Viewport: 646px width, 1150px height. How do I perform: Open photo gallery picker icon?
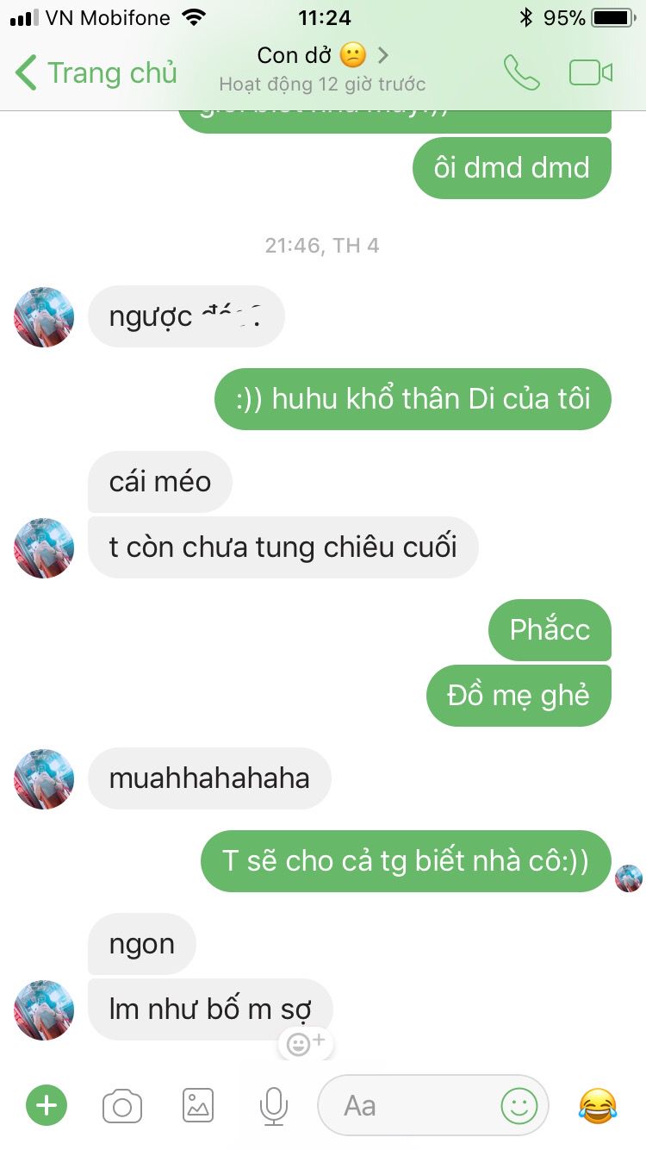[198, 1105]
